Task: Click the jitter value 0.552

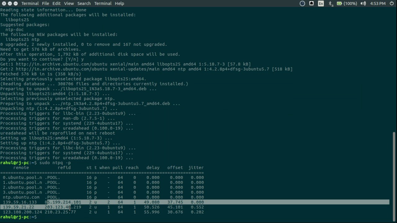Action: 197,207
